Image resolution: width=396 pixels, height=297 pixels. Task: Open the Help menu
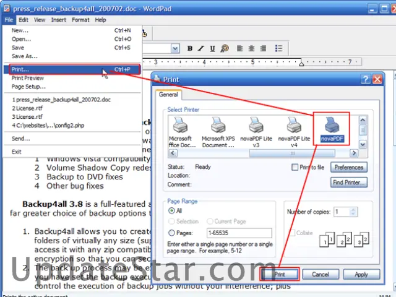coord(100,20)
